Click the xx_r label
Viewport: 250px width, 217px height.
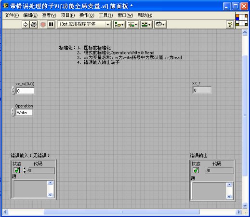coord(196,83)
